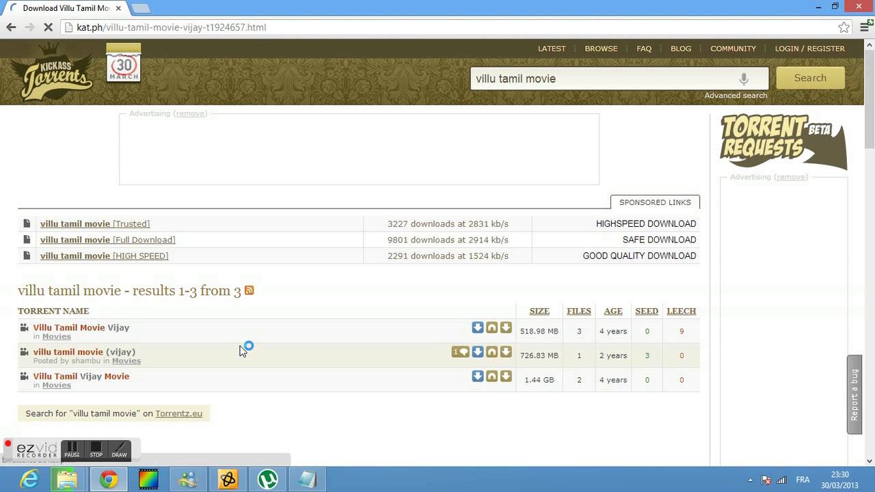This screenshot has width=875, height=492.
Task: Sort results by LEECH column
Action: tap(682, 311)
